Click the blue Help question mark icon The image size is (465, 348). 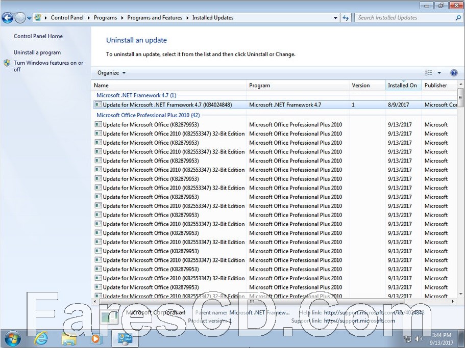pos(454,73)
